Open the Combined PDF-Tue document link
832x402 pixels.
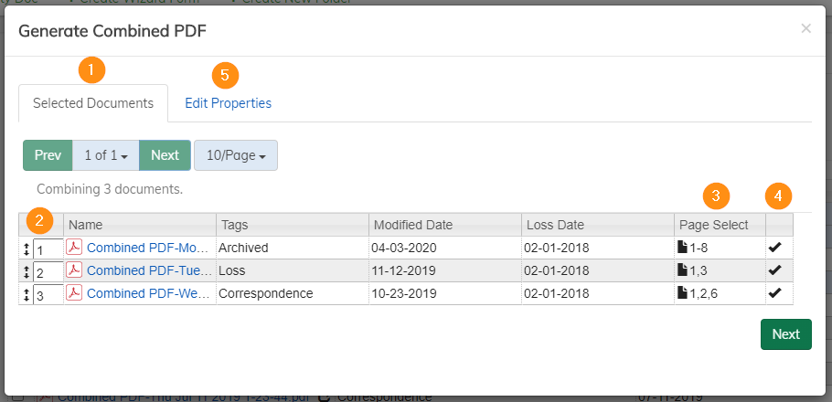pyautogui.click(x=148, y=270)
